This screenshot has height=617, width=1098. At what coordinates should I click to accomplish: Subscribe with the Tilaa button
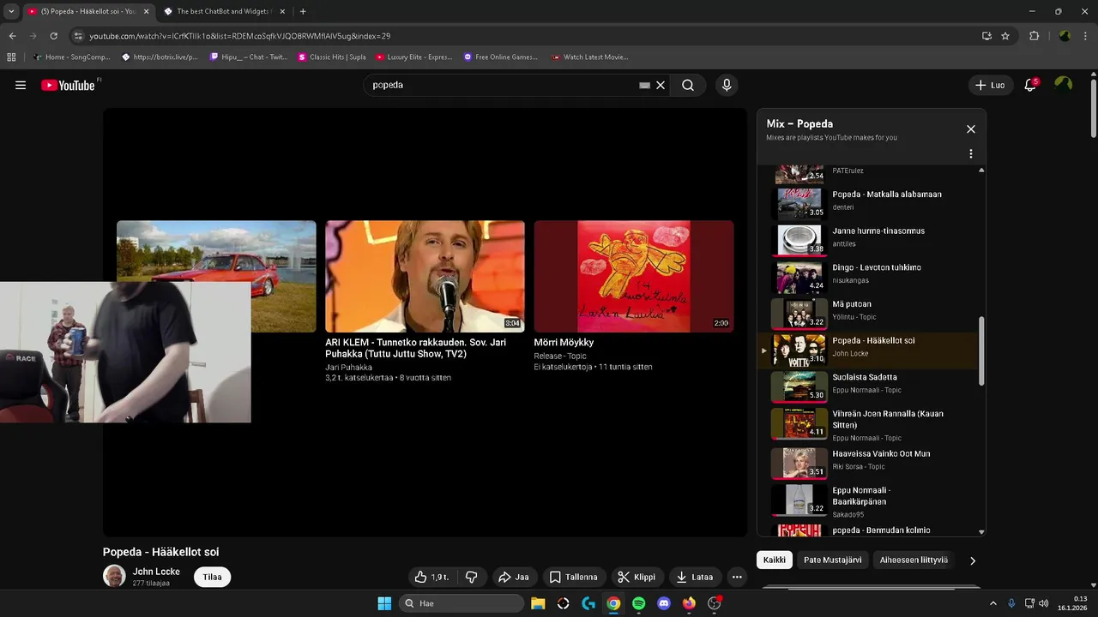[x=212, y=577]
